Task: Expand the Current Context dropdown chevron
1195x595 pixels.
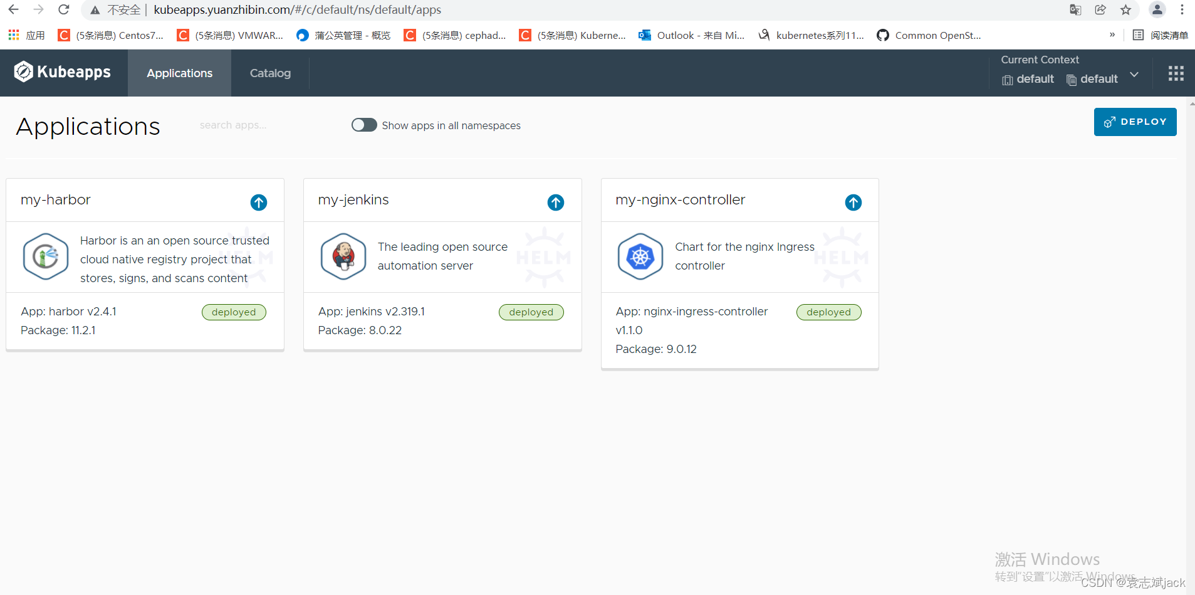Action: pos(1134,75)
